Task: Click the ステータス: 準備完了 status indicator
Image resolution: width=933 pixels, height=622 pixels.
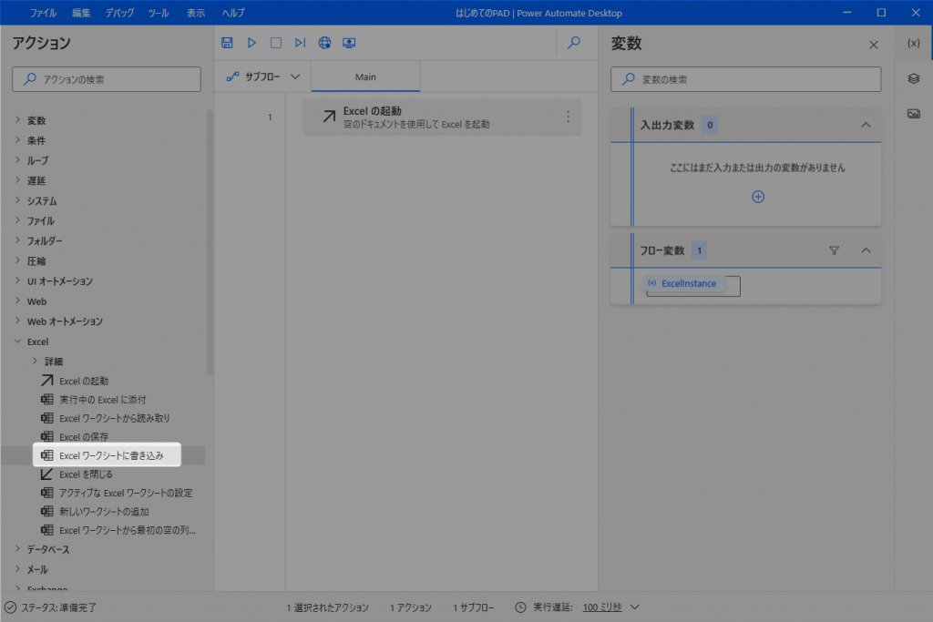Action: click(x=51, y=607)
